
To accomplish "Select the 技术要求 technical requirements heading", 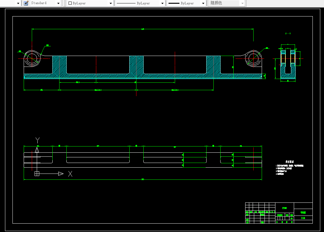I will [289, 162].
